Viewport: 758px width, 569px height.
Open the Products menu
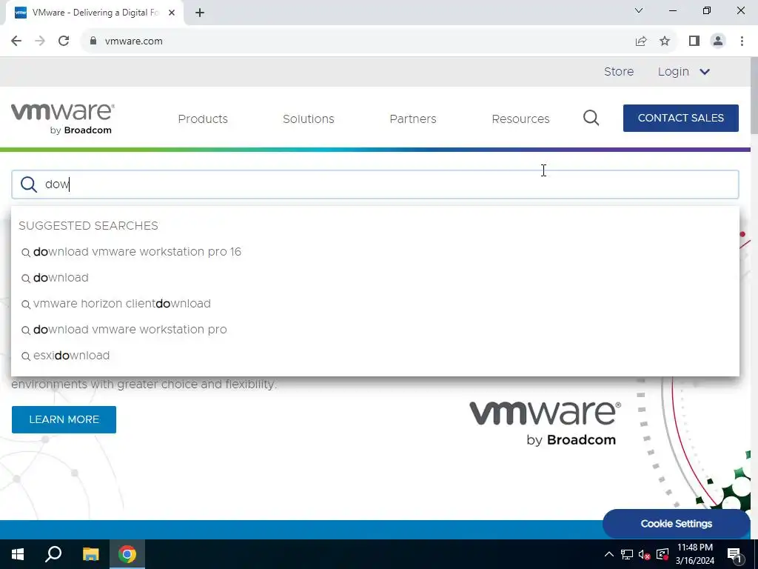[203, 119]
